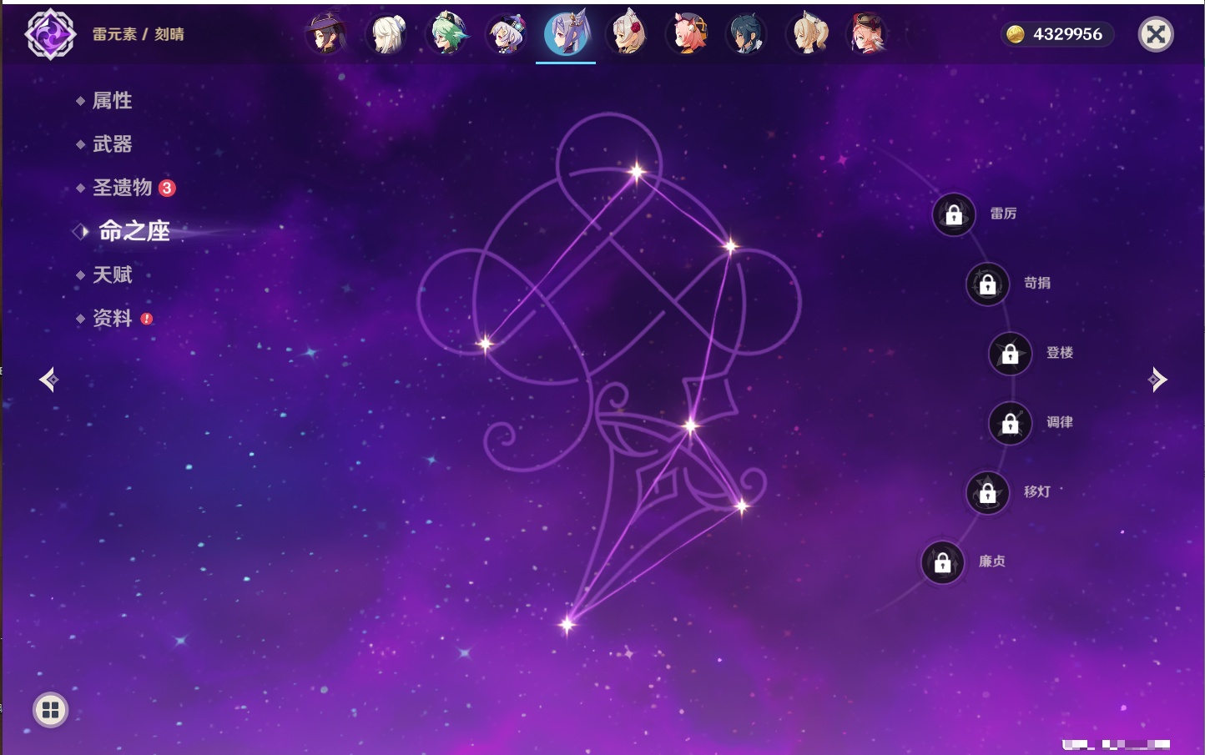Image resolution: width=1205 pixels, height=755 pixels.
Task: Pick Diona's pink-haired cat-ear avatar
Action: [x=688, y=34]
